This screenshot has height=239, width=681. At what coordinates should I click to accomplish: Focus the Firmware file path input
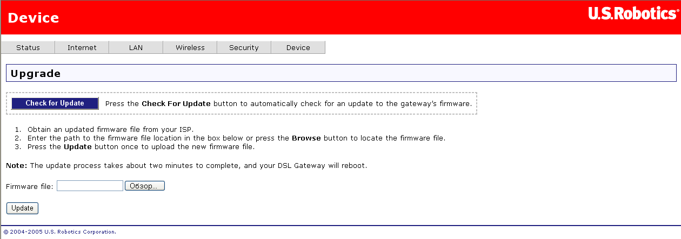[90, 186]
